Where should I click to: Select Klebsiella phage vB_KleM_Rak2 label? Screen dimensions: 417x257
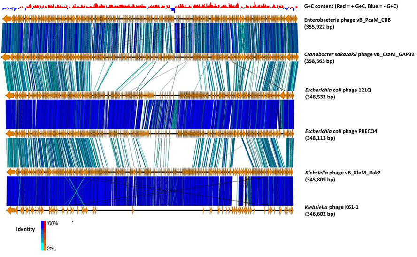[342, 173]
